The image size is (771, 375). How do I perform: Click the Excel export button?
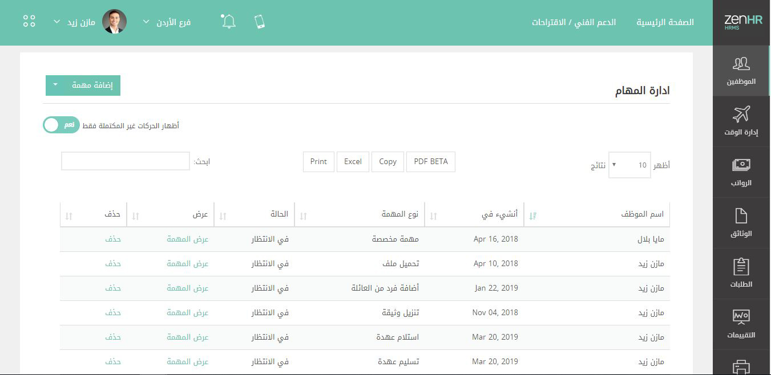[x=353, y=162]
